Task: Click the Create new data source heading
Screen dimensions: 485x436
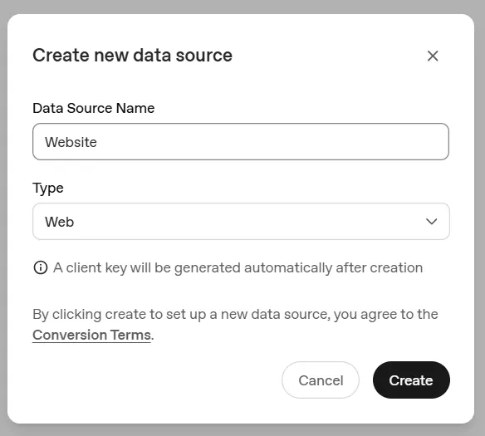Action: click(x=132, y=56)
